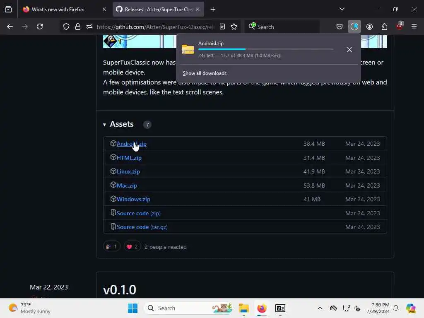The image size is (424, 318).
Task: Toggle Reader View icon
Action: pos(222,26)
